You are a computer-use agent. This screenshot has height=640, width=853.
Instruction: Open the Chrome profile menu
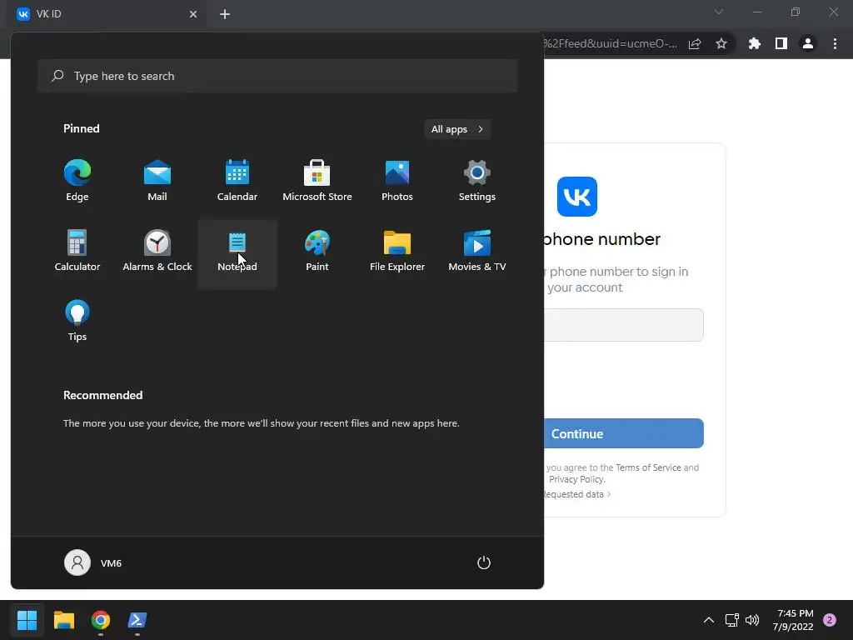click(808, 43)
